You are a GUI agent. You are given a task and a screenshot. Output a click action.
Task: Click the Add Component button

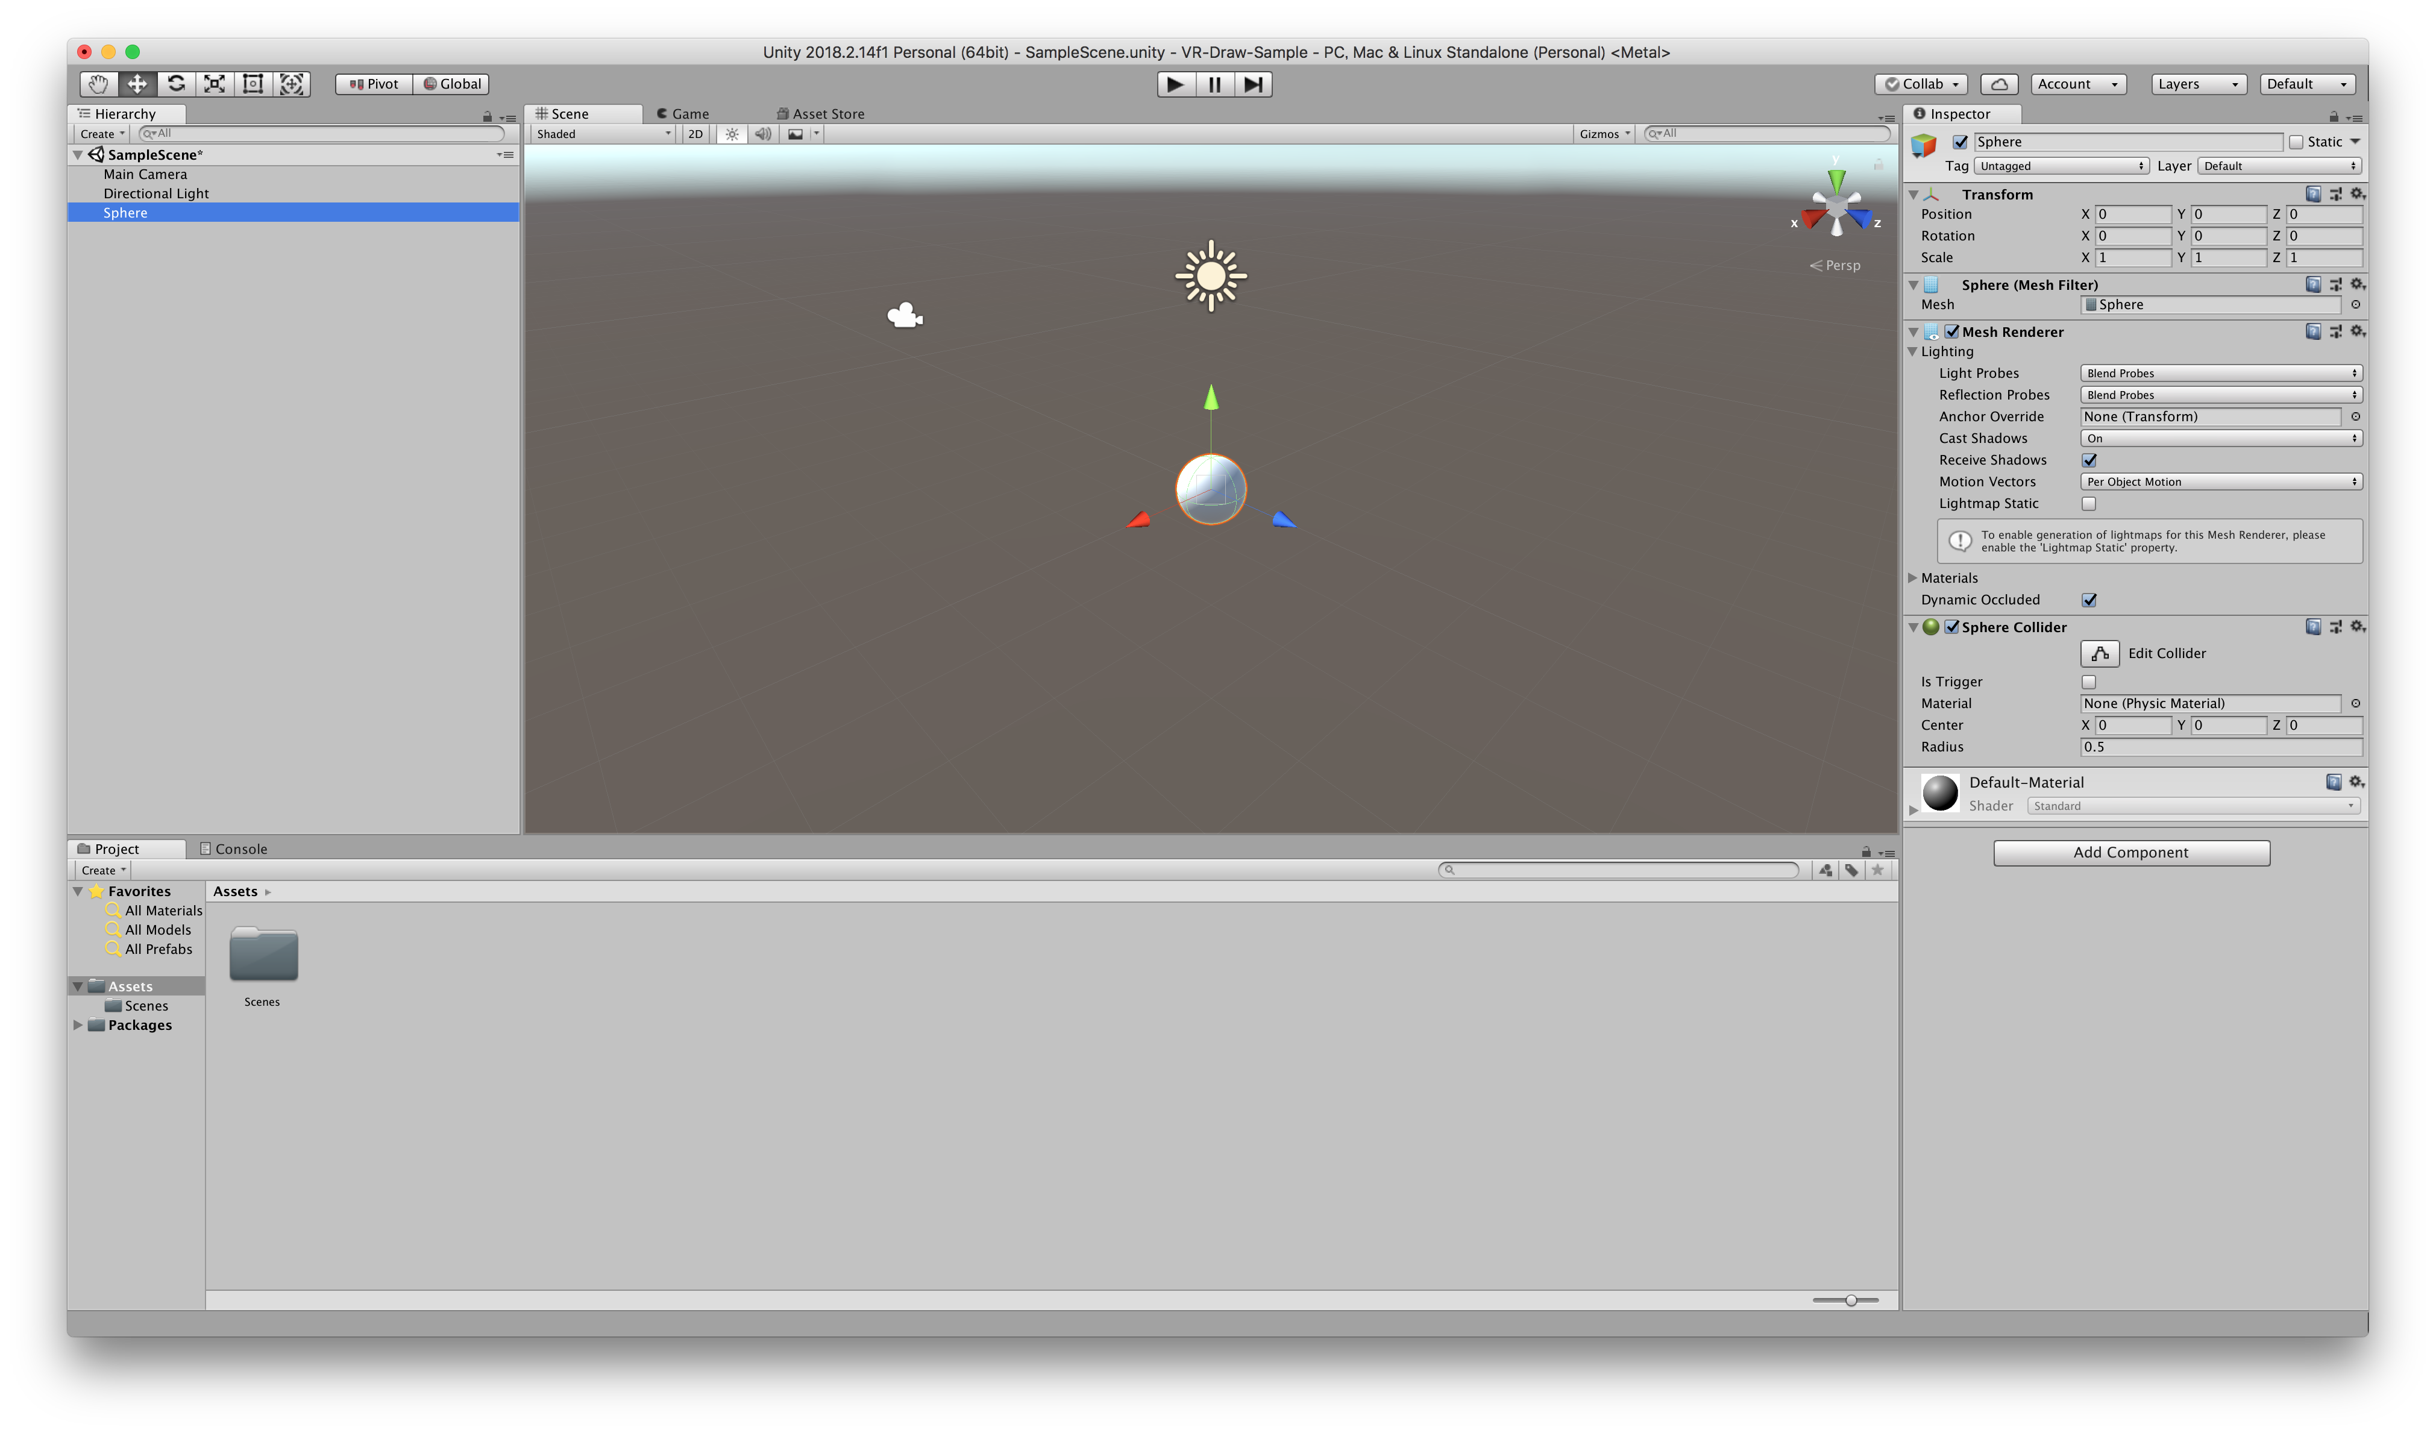pos(2130,852)
